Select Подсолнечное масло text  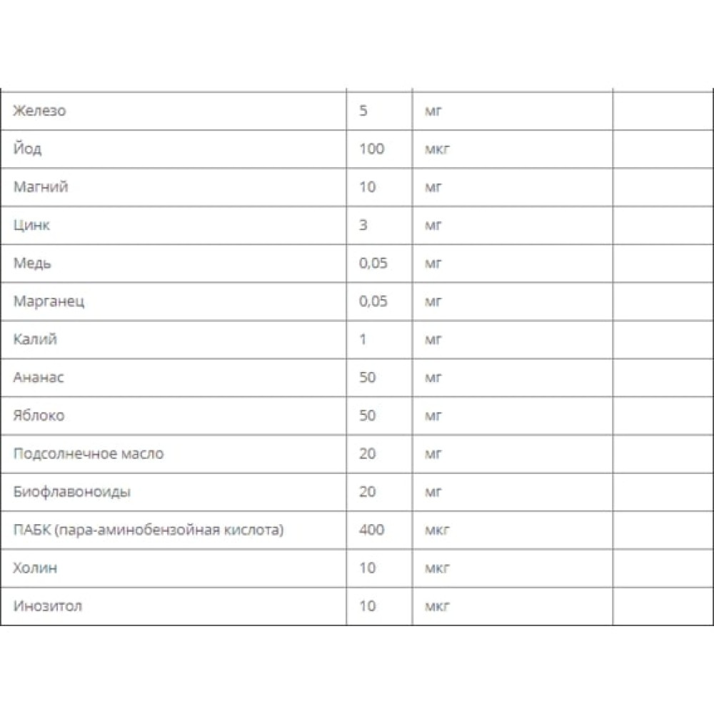point(89,453)
